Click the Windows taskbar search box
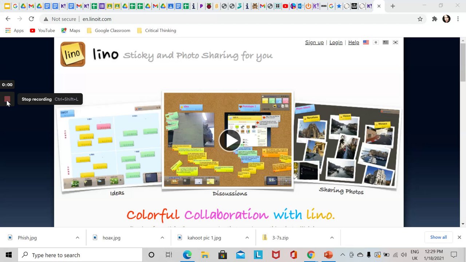Image resolution: width=466 pixels, height=262 pixels. click(x=80, y=255)
